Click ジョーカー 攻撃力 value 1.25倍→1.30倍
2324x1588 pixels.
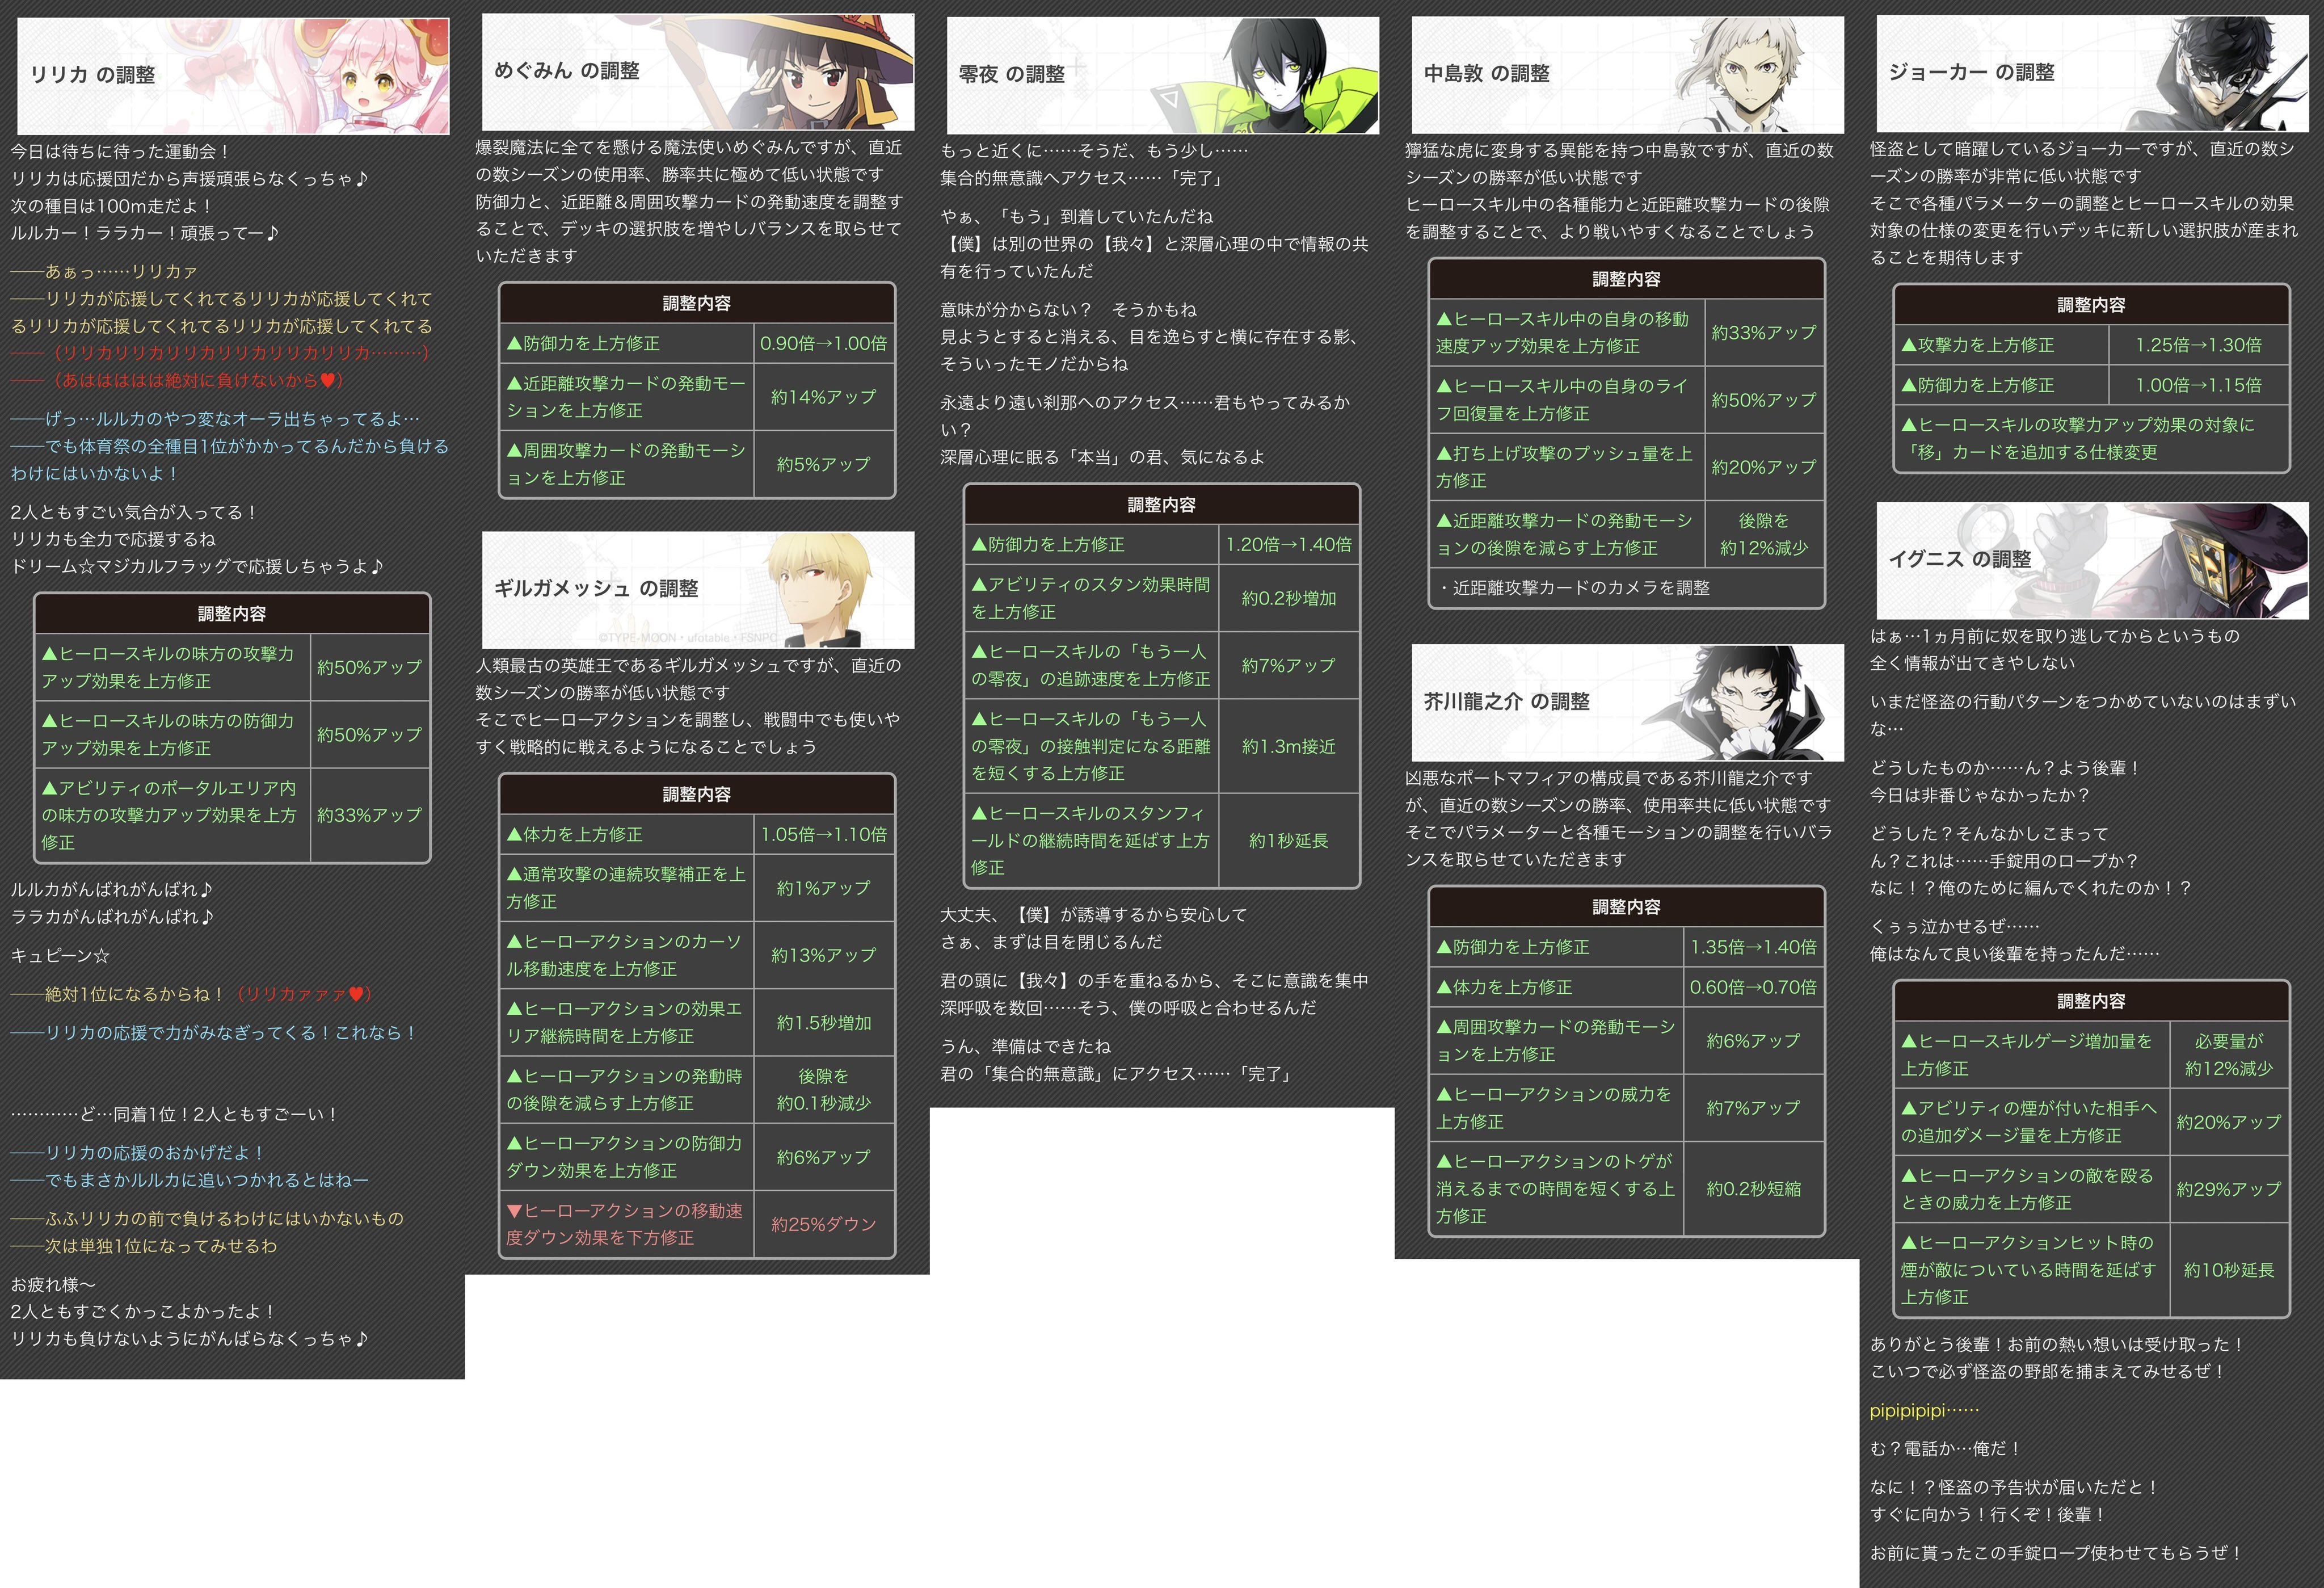tap(2198, 345)
